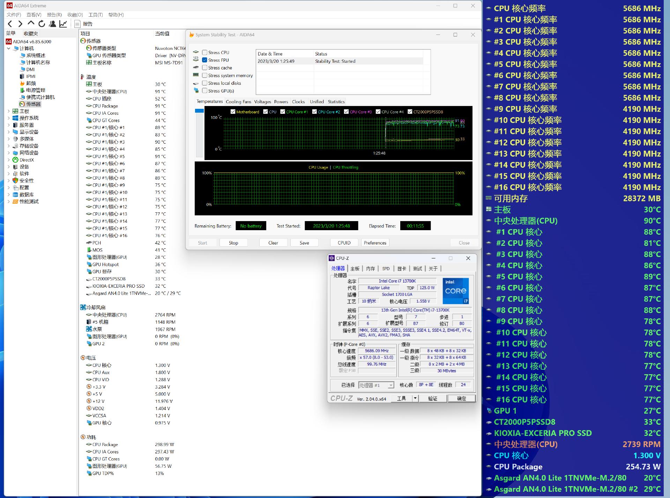Click the report document icon in toolbar

click(77, 24)
